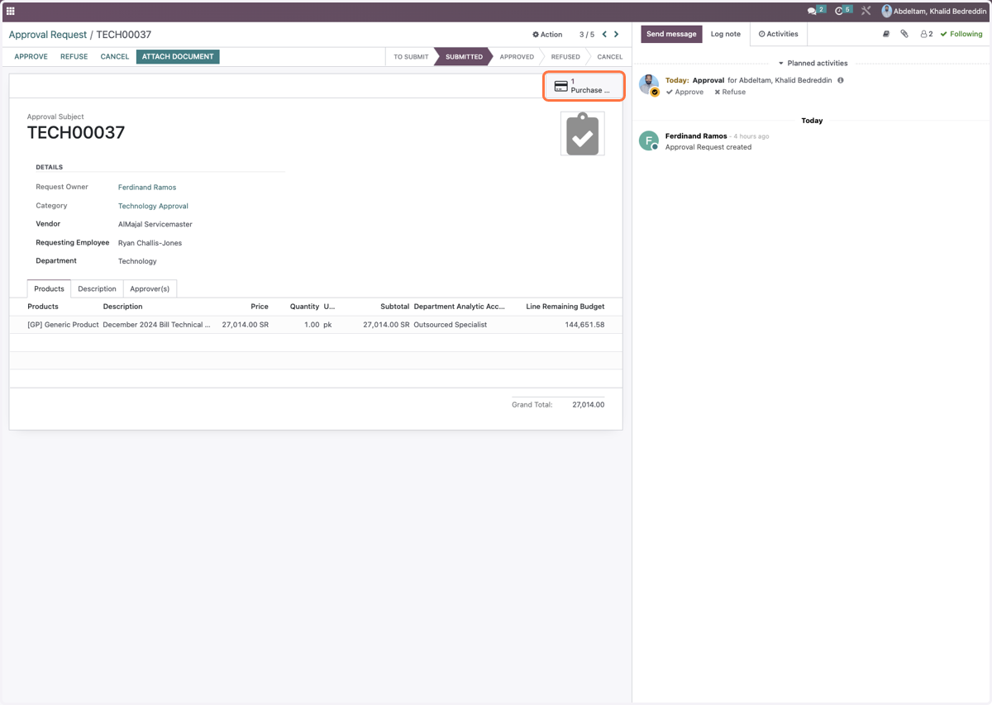Click the book icon in chatter toolbar
992x705 pixels.
[x=886, y=34]
